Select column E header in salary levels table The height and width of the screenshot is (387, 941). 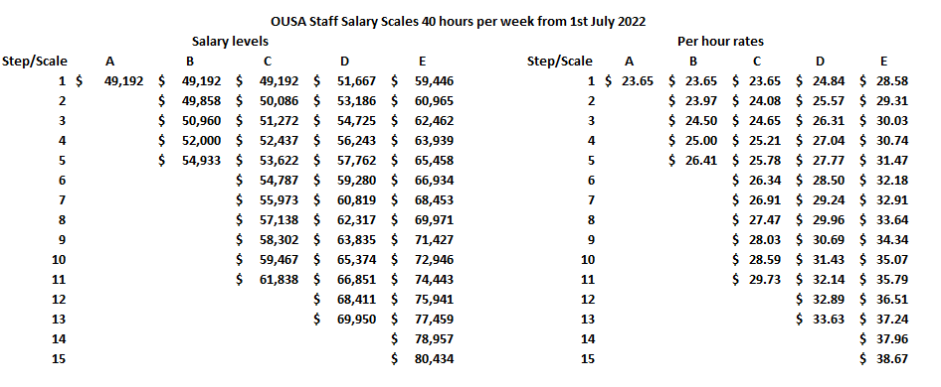422,62
